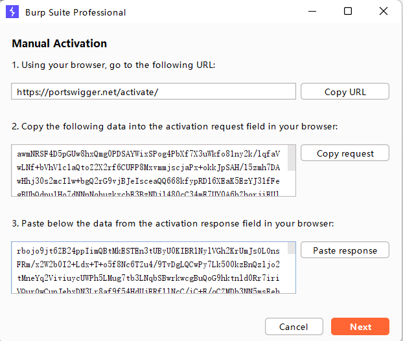Proceed with the orange Next button
This screenshot has width=403, height=341.
360,327
